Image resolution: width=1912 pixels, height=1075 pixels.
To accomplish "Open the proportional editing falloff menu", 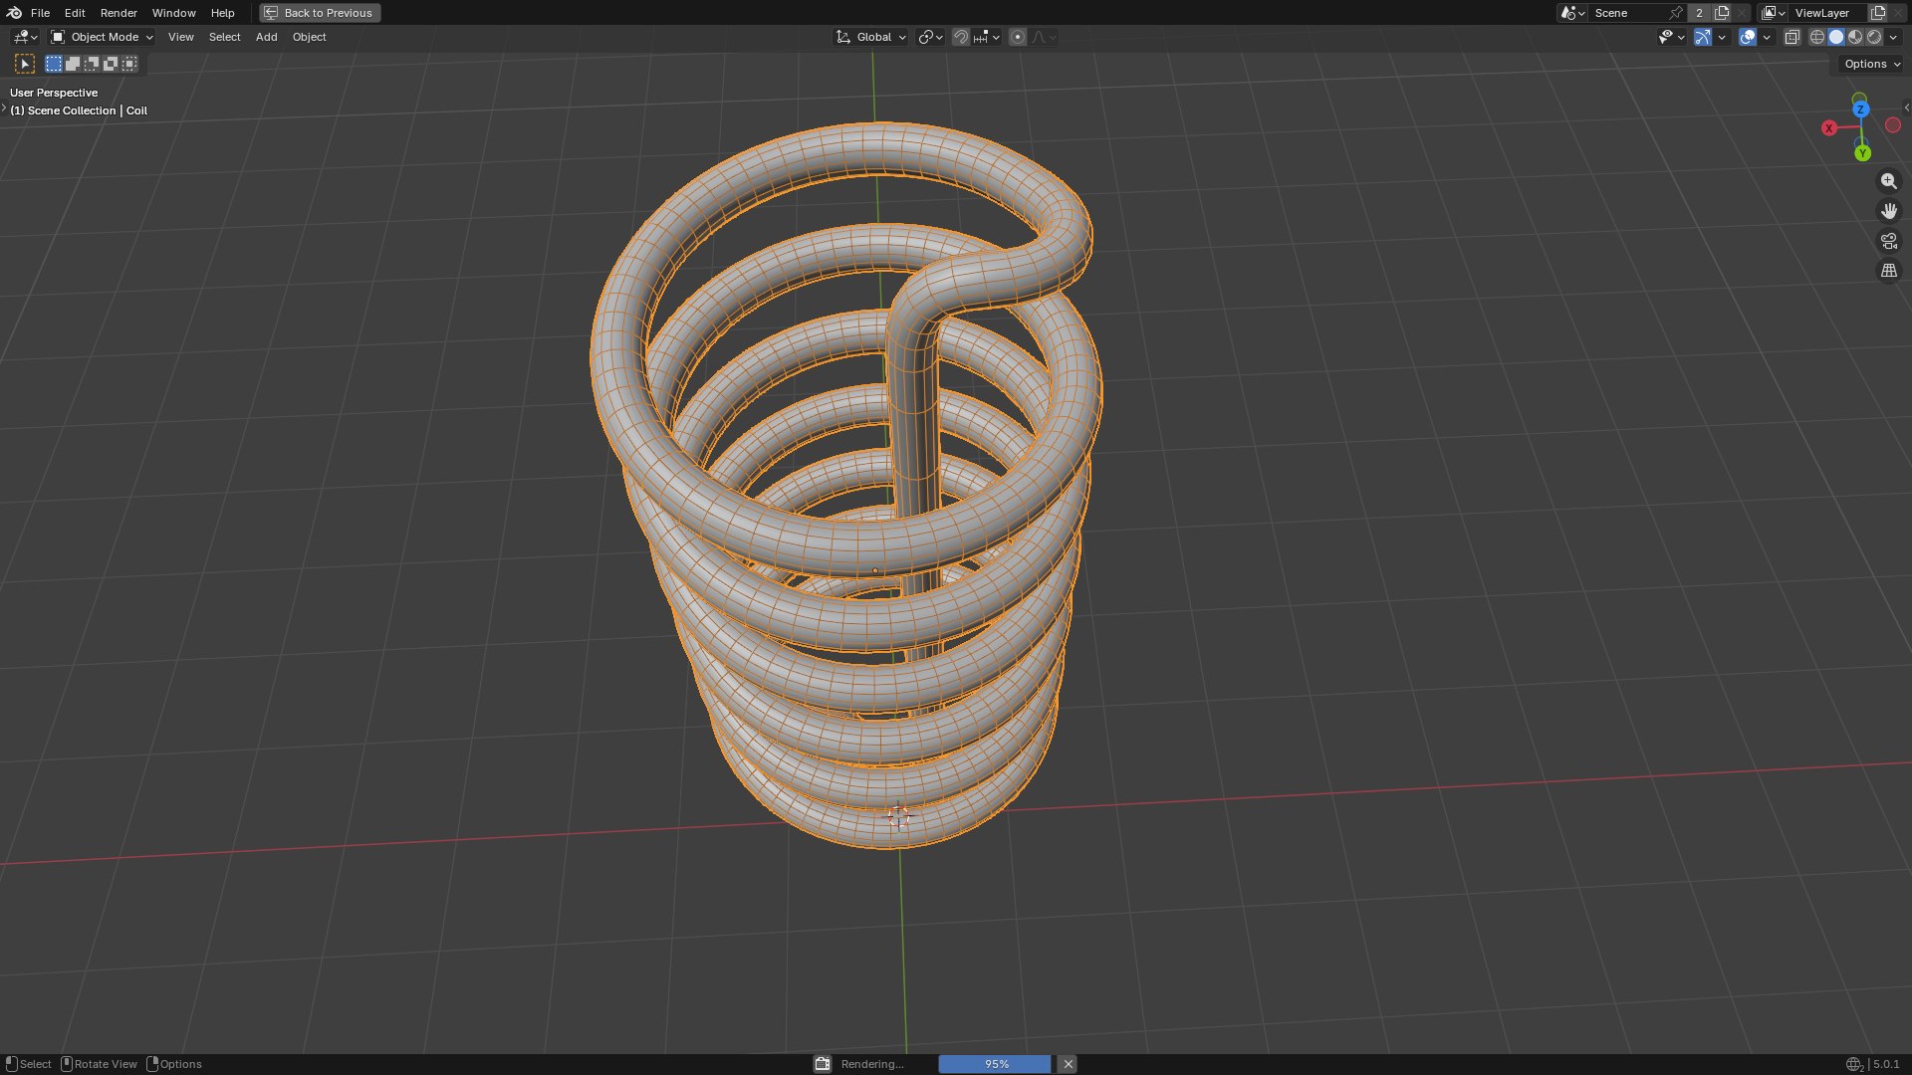I will click(1044, 37).
